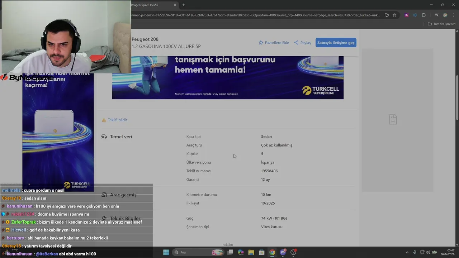Open the Extensions puzzle icon
Screen dimensions: 459x258
(x=424, y=15)
